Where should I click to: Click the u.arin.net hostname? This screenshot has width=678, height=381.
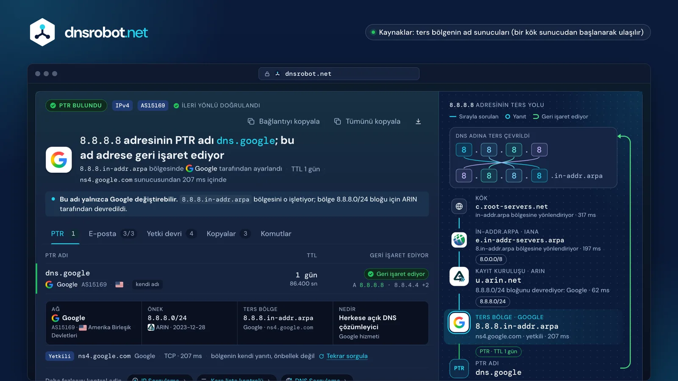(498, 280)
